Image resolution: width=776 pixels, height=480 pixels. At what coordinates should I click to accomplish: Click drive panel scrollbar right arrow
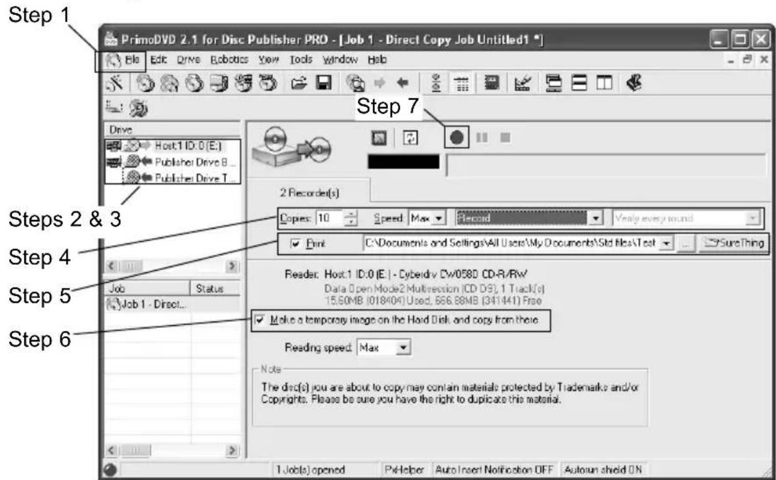[232, 266]
